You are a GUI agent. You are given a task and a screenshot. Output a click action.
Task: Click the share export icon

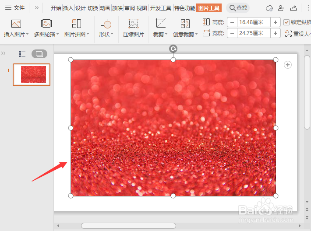tap(293, 8)
